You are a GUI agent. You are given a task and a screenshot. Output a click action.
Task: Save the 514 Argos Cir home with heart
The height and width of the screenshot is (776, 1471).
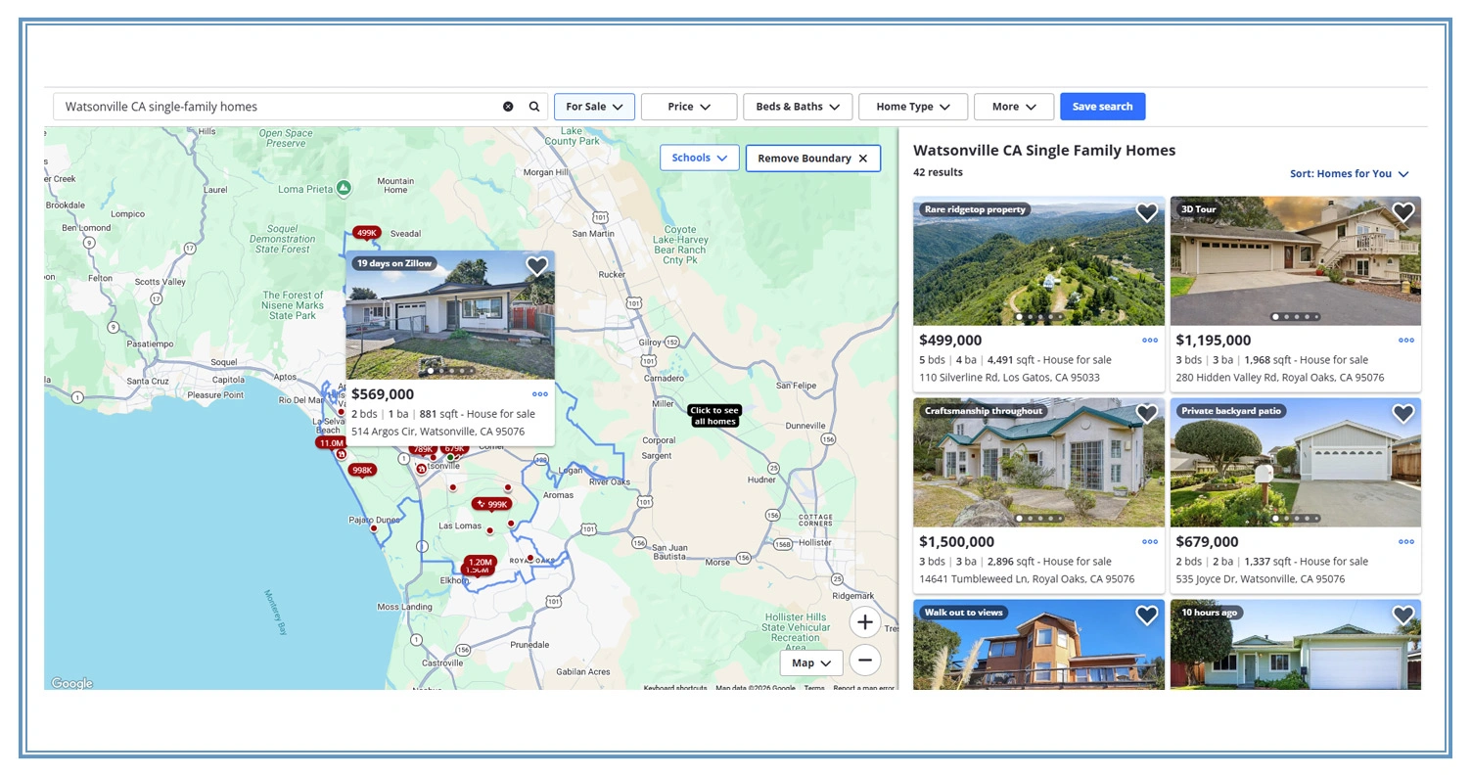pos(536,266)
